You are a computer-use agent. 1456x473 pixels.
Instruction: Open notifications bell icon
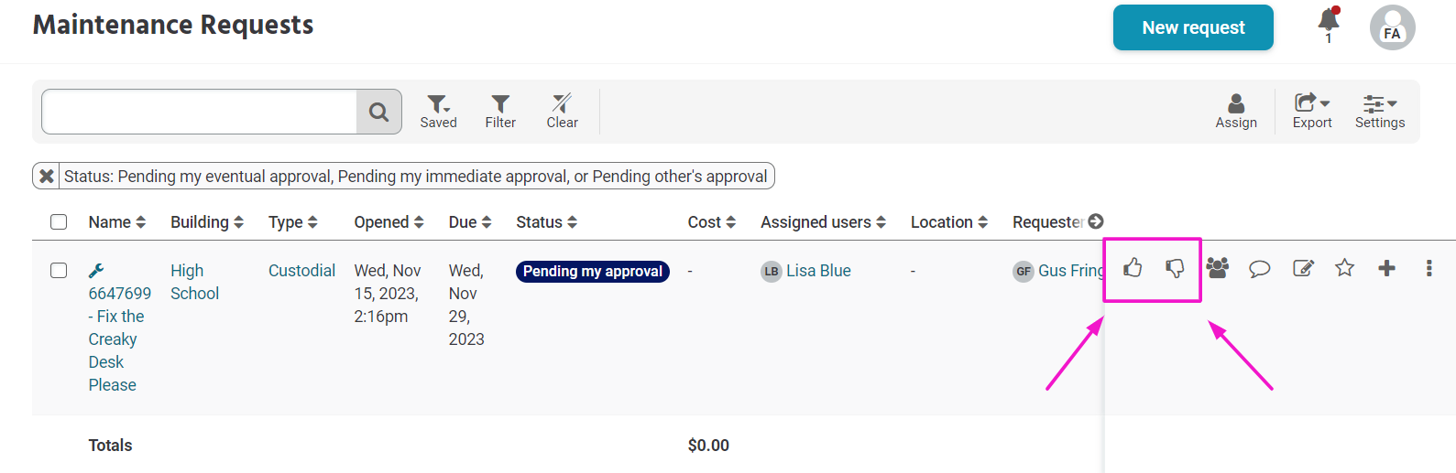(1329, 19)
